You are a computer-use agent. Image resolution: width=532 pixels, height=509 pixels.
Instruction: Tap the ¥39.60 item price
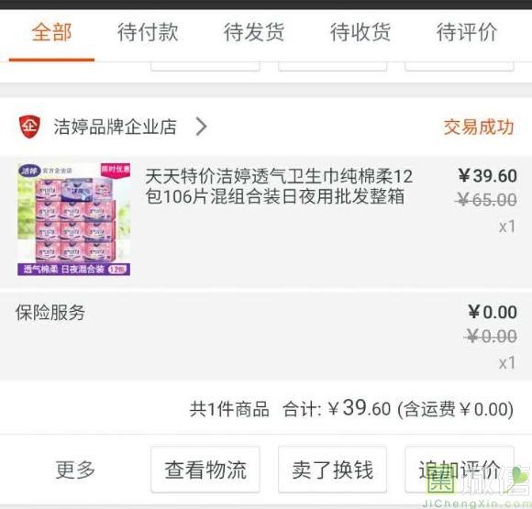tap(487, 176)
